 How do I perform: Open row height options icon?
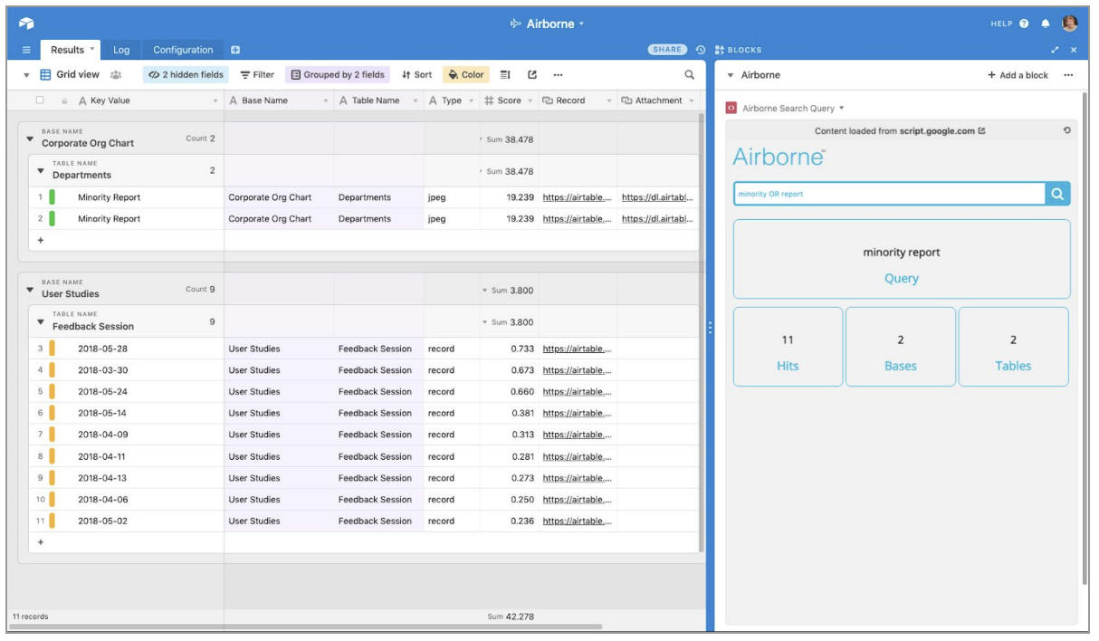click(505, 75)
